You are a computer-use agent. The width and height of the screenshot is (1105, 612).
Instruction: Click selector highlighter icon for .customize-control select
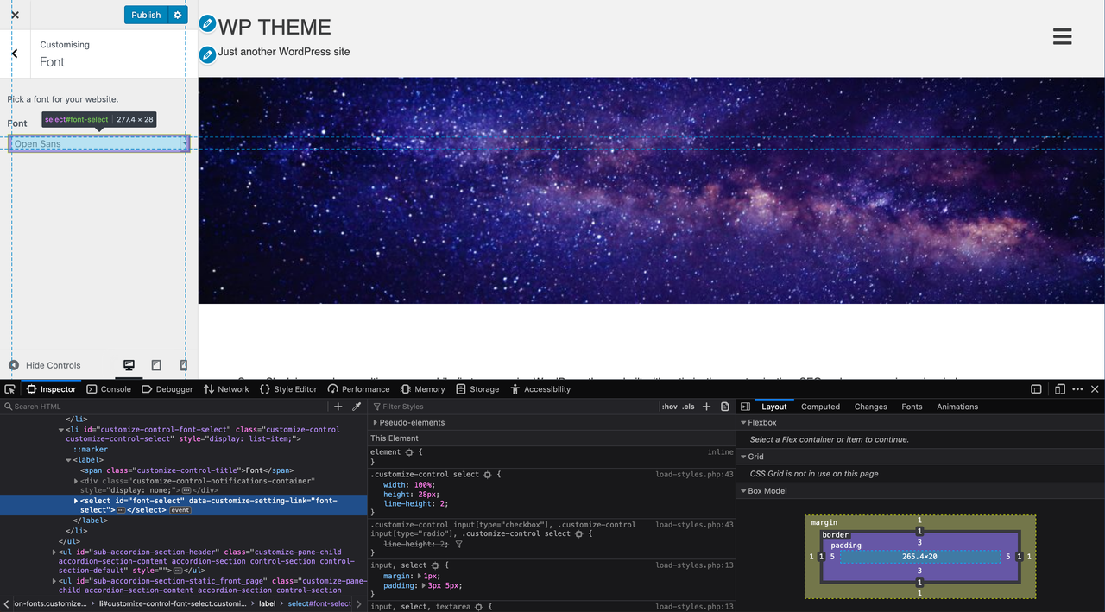coord(487,475)
